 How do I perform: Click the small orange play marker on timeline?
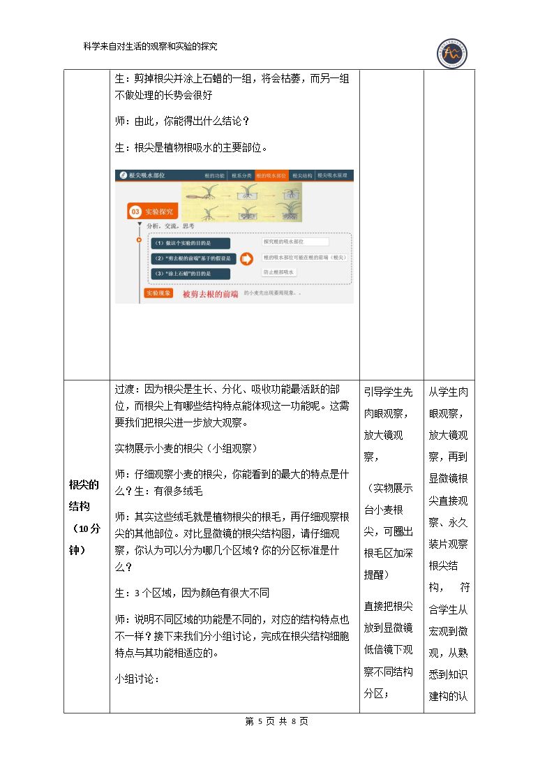click(140, 240)
